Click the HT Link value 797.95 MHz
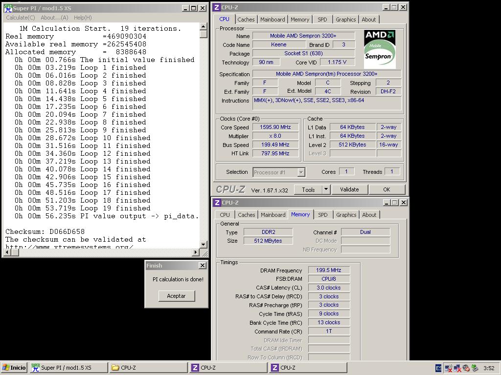 point(275,153)
